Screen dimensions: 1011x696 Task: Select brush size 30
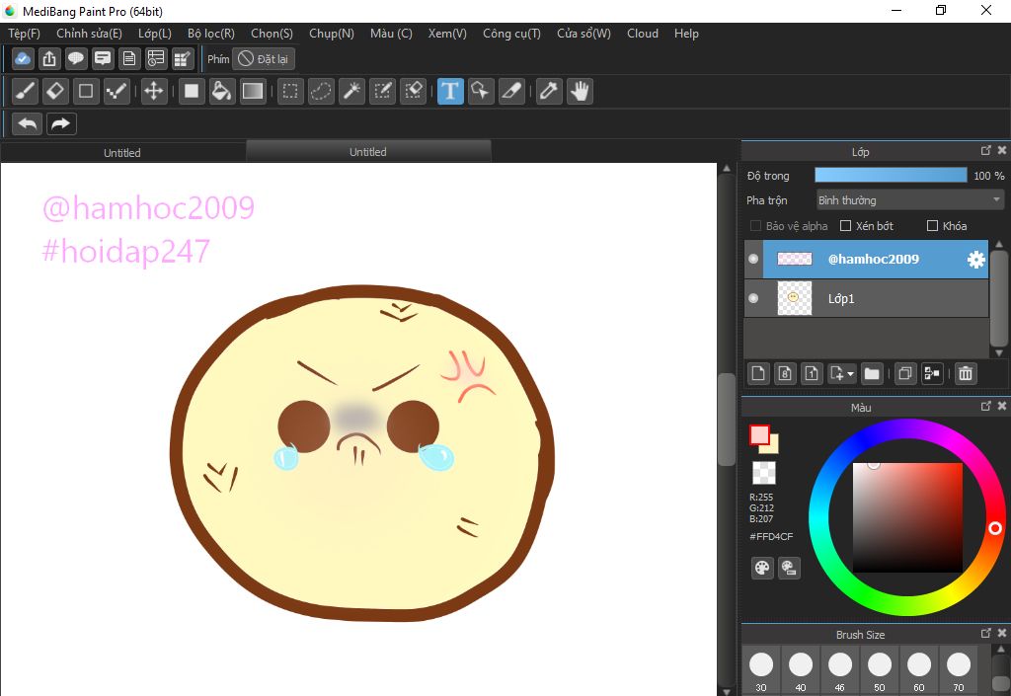(x=761, y=670)
